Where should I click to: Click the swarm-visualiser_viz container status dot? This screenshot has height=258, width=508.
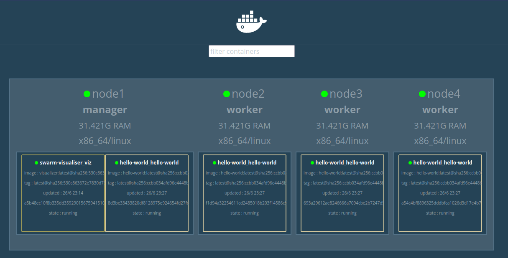coord(36,163)
